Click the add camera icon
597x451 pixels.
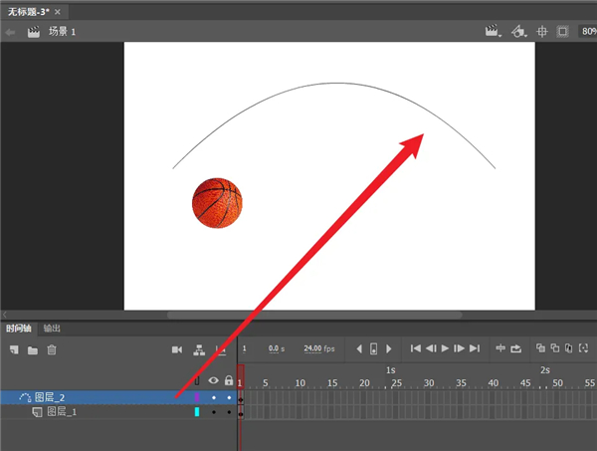coord(177,349)
